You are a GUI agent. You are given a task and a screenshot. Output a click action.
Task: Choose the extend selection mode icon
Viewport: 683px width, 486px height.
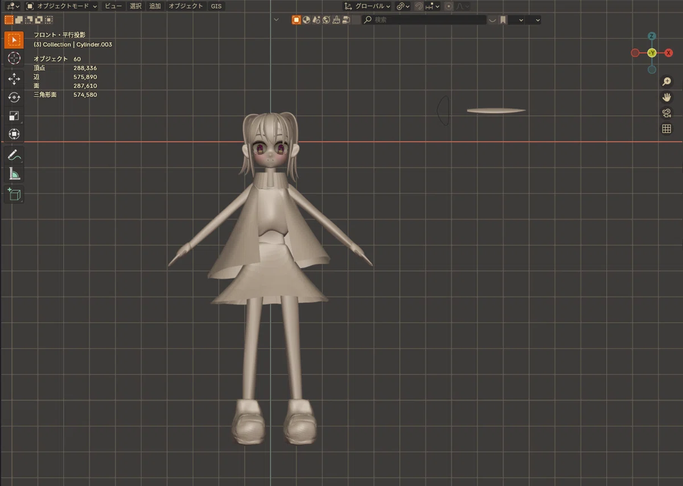tap(19, 19)
